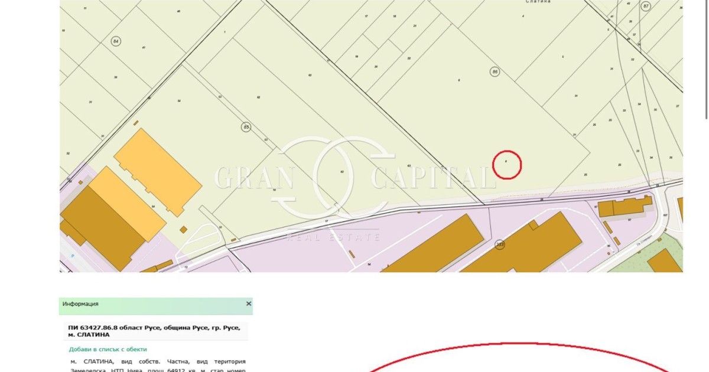
Task: Click the circled block number 87 marker
Action: point(646,6)
